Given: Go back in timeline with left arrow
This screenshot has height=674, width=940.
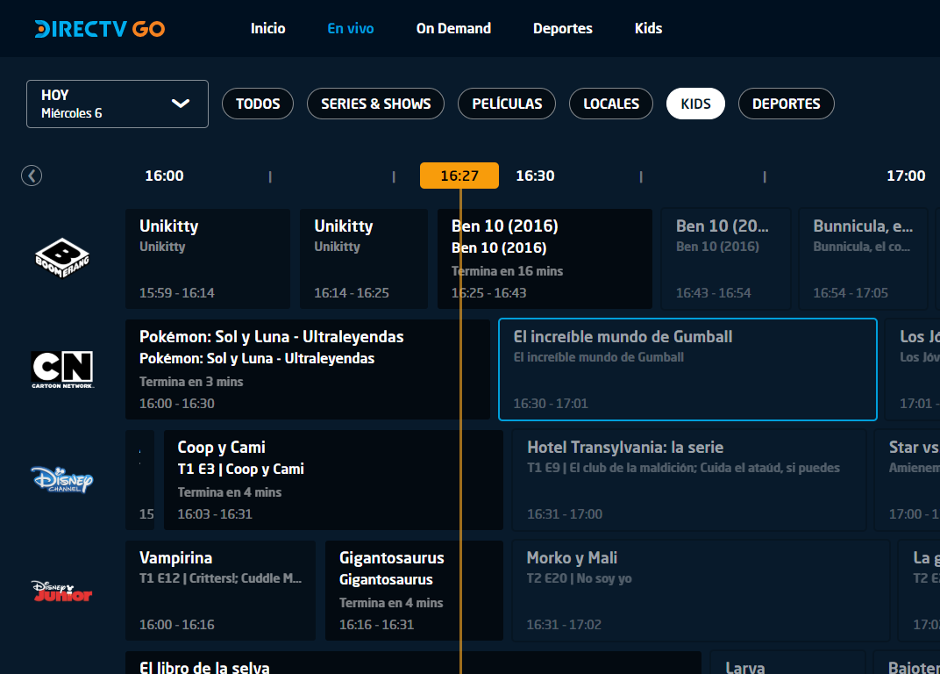Looking at the screenshot, I should click(32, 176).
